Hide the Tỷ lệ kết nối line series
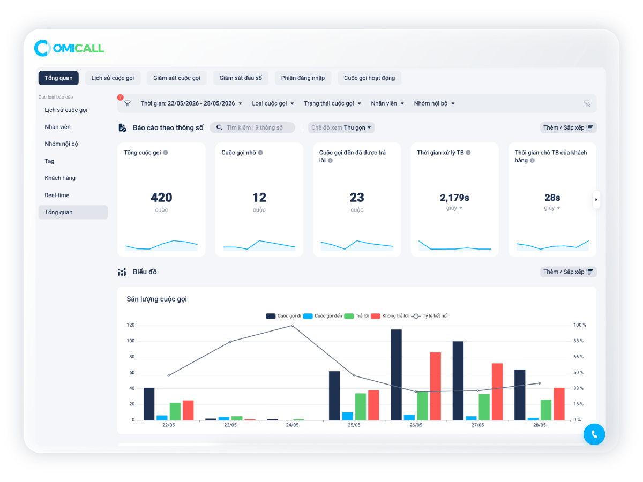This screenshot has width=643, height=482. pyautogui.click(x=430, y=316)
